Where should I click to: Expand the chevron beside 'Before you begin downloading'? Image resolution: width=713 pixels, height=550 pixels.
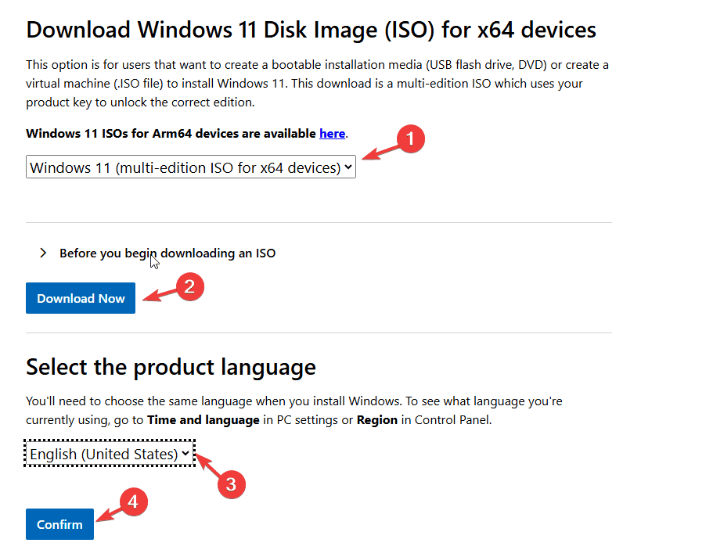(x=43, y=253)
